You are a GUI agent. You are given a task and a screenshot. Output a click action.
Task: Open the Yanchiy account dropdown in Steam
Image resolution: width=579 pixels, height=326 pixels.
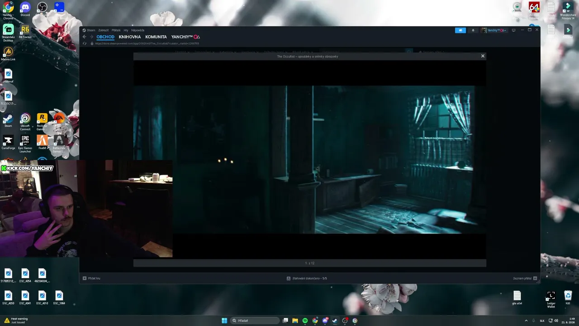point(494,30)
